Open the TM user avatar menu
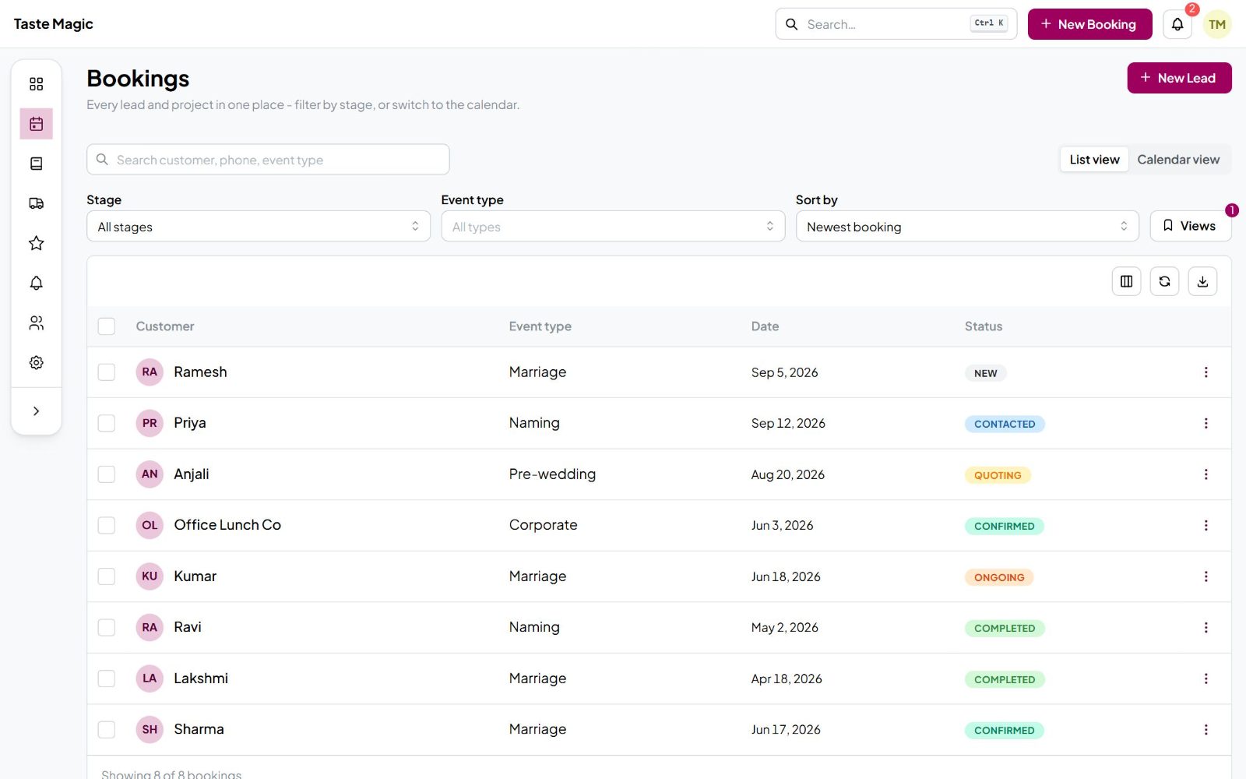Viewport: 1246px width, 779px height. (x=1217, y=24)
